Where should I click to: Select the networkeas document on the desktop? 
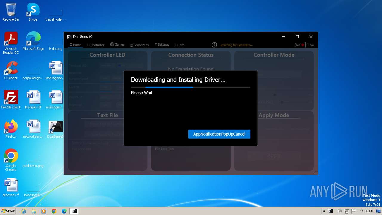pos(33,129)
